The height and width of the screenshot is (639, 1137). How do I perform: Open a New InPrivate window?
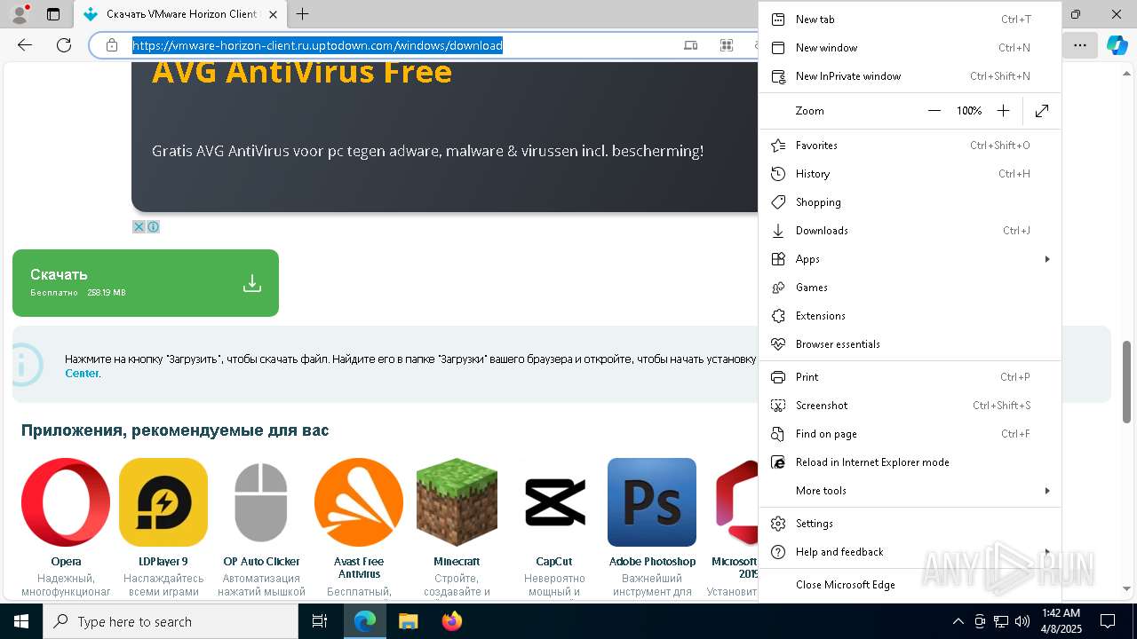pyautogui.click(x=910, y=76)
